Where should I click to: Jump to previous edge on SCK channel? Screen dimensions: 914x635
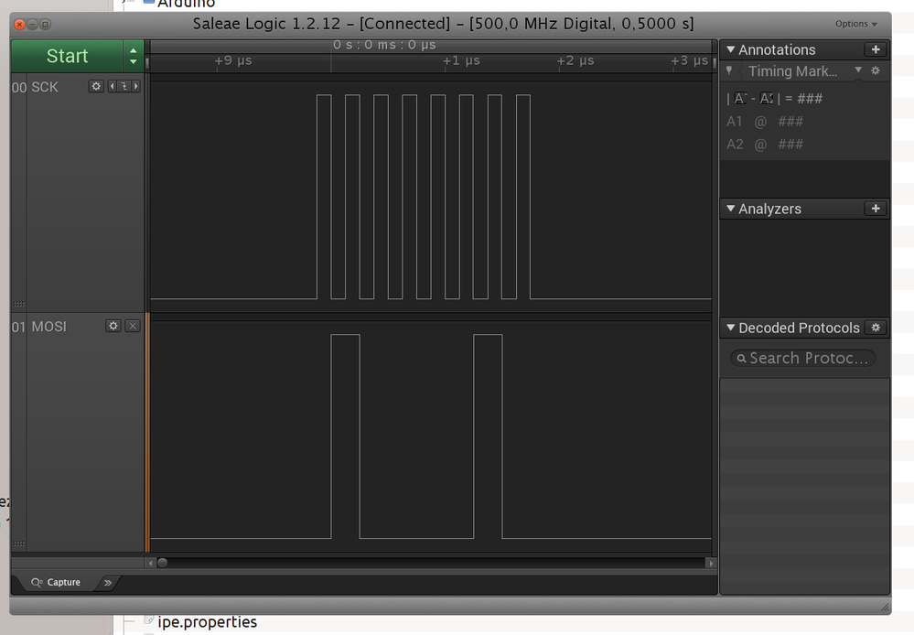(x=113, y=86)
